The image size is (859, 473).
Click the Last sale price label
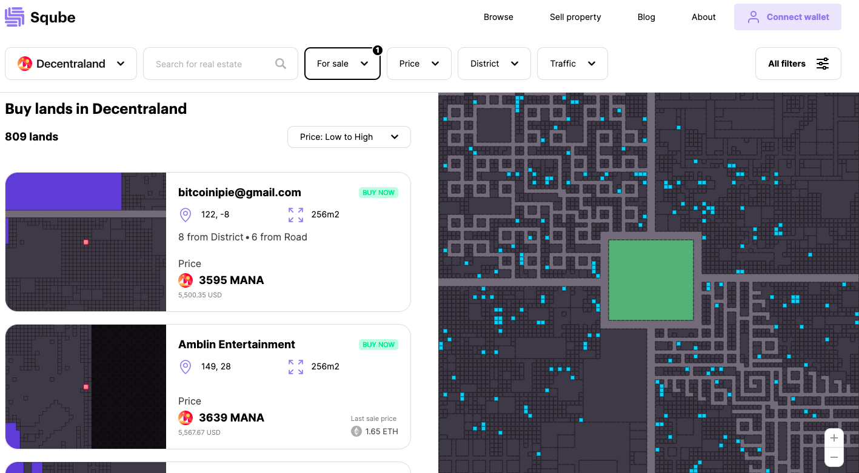373,418
